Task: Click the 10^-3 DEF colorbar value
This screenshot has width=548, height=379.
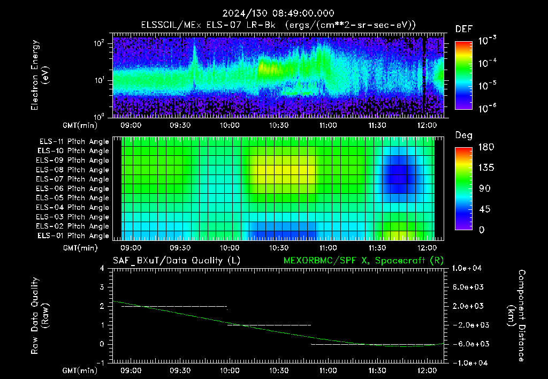Action: (x=487, y=41)
